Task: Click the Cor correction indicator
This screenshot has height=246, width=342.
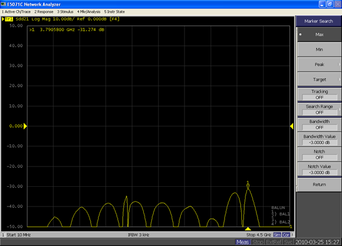Action: [x=286, y=235]
